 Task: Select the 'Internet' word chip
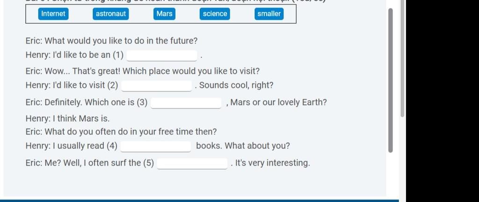pos(53,14)
